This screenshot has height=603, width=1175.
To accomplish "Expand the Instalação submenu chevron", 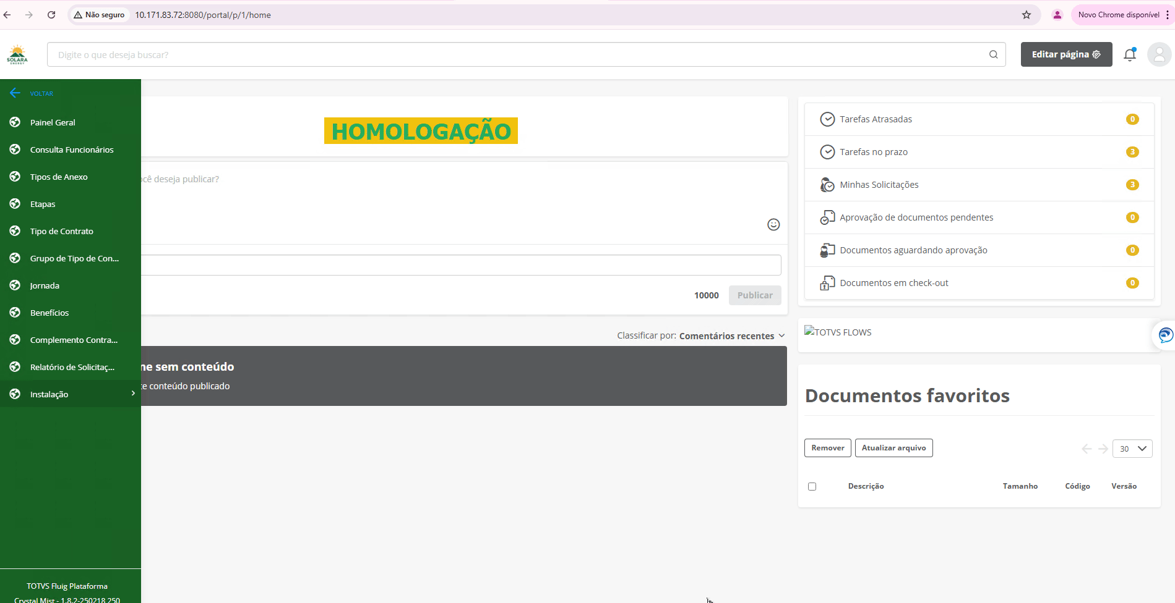I will [x=133, y=394].
